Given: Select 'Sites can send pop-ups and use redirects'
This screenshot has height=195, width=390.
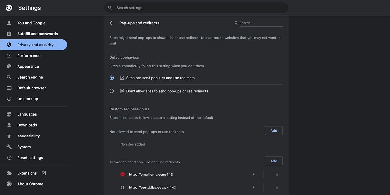Looking at the screenshot, I should [x=111, y=77].
